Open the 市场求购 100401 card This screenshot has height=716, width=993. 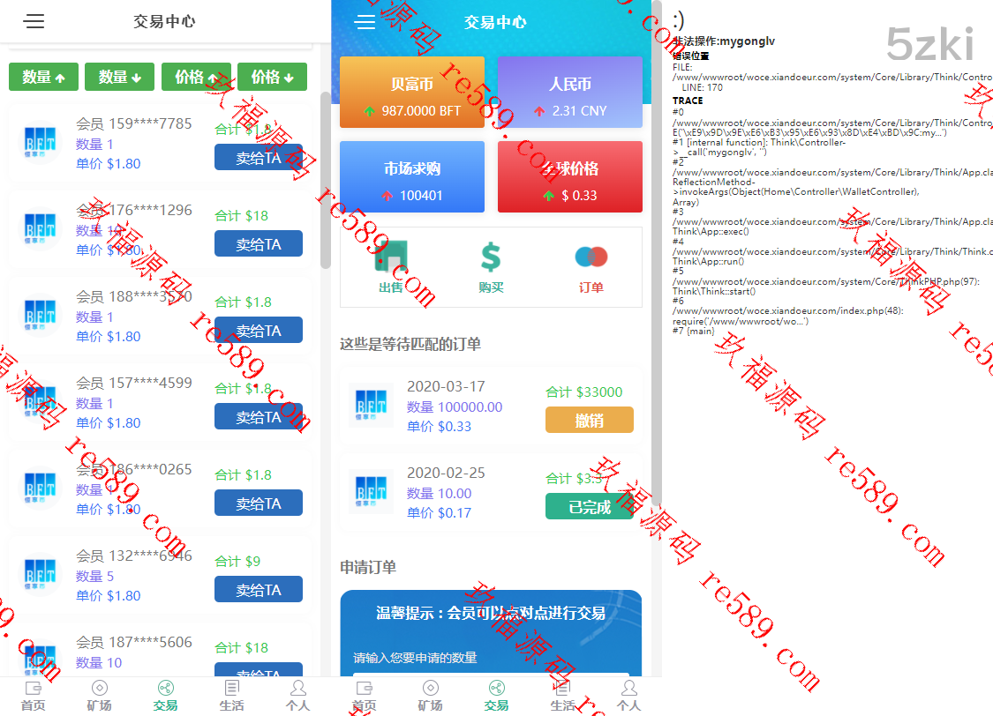(412, 176)
